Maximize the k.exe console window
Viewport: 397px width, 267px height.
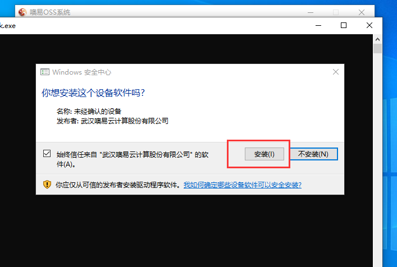coord(344,25)
